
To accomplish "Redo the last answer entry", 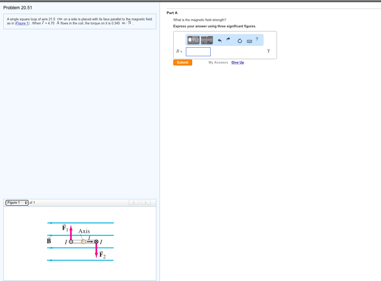I will click(228, 39).
